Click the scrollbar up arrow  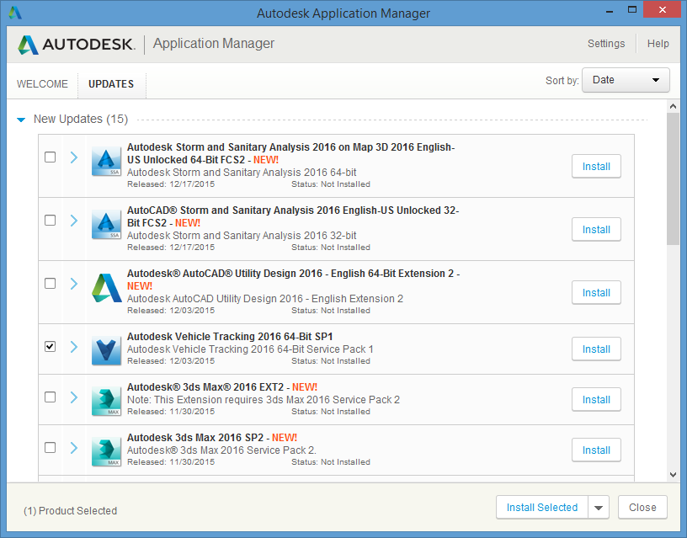tap(673, 106)
